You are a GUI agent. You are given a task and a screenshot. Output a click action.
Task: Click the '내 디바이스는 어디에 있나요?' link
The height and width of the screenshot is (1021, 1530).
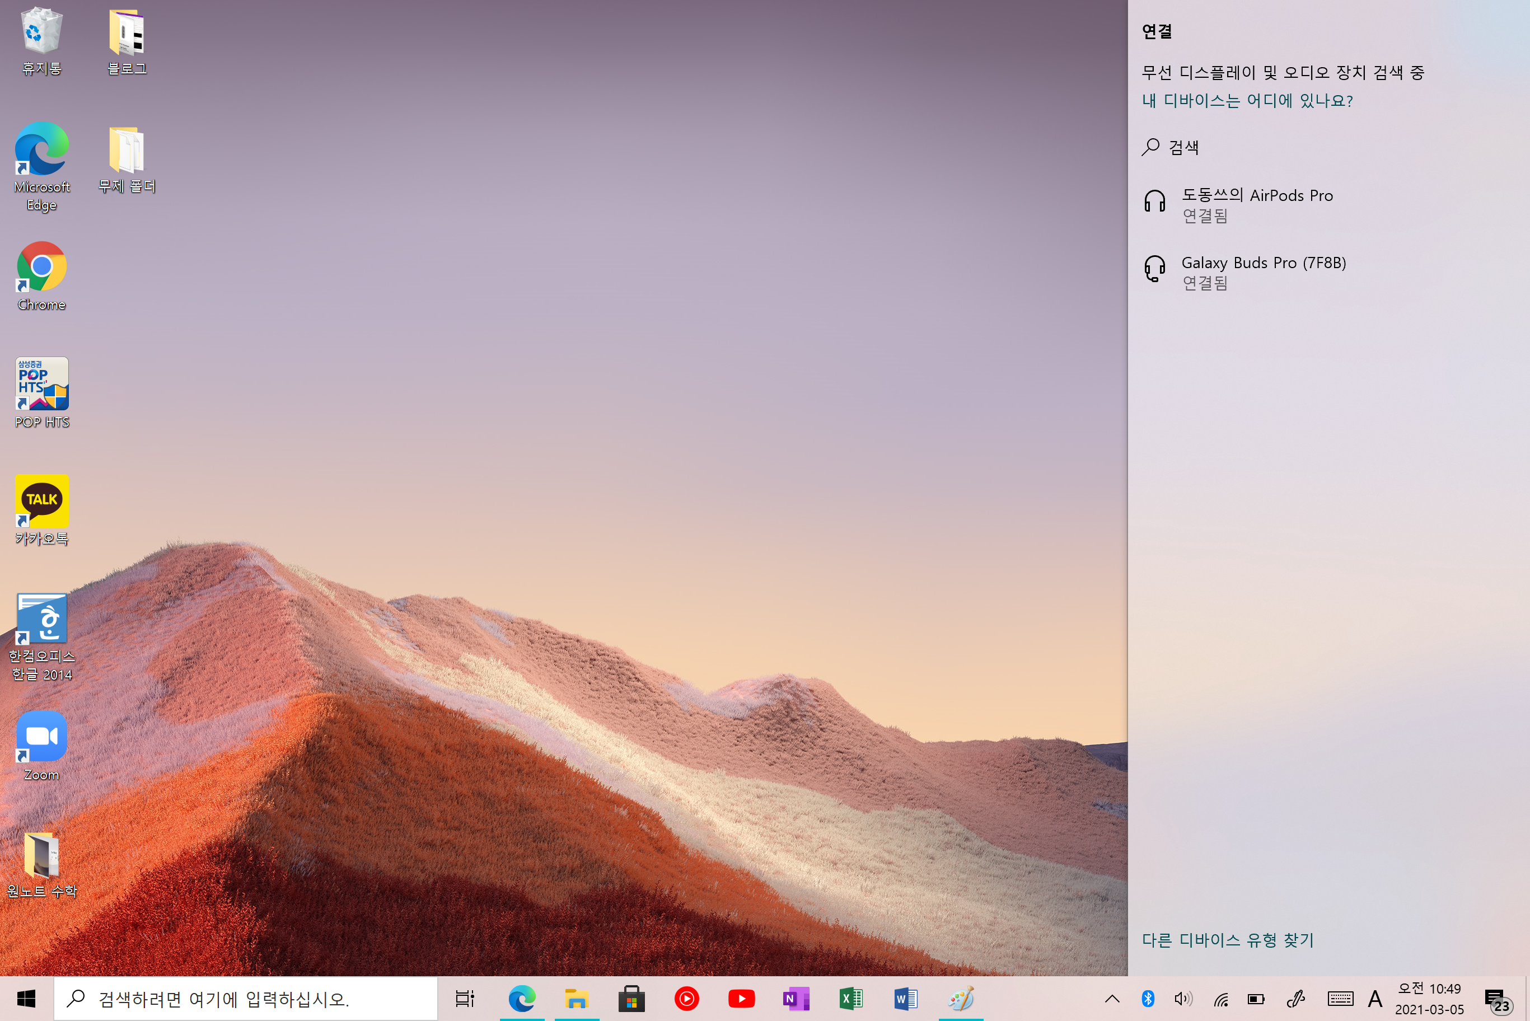click(x=1247, y=101)
